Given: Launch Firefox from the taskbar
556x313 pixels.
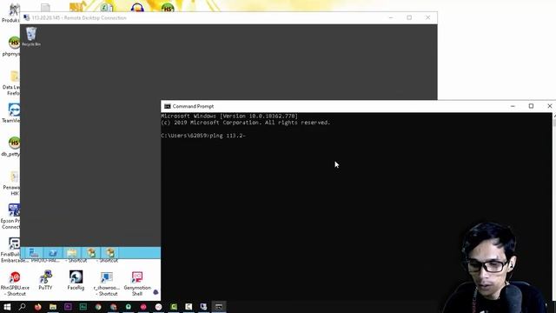Looking at the screenshot, I should (37, 307).
